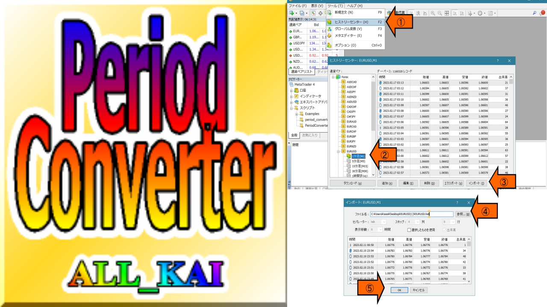This screenshot has height=307, width=547.
Task: Click the AUDCAD symbol coin icon
Action: pyautogui.click(x=343, y=82)
